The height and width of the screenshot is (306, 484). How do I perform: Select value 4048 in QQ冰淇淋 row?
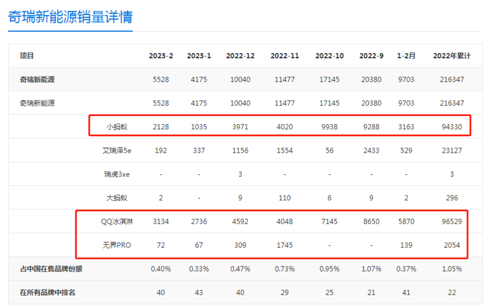285,221
